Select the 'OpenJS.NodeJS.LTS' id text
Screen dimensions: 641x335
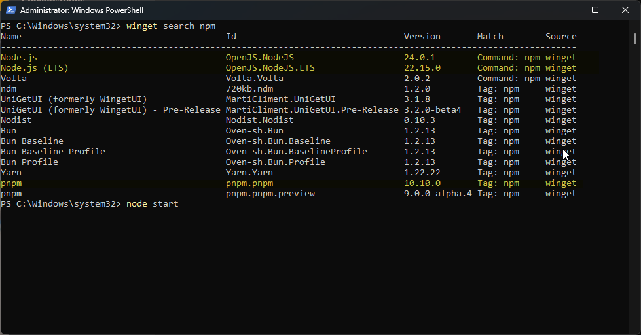click(270, 68)
